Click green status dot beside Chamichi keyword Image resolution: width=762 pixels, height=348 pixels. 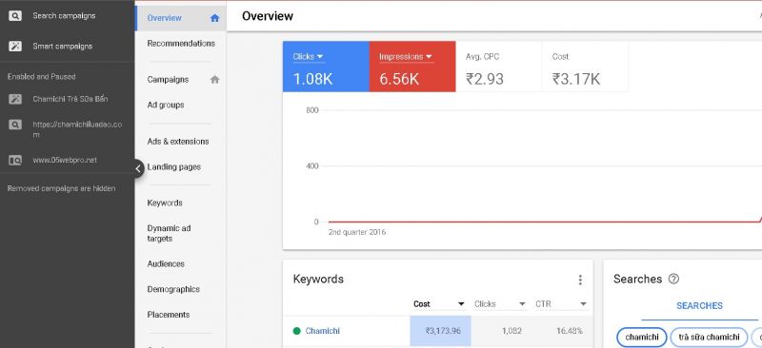click(x=296, y=331)
